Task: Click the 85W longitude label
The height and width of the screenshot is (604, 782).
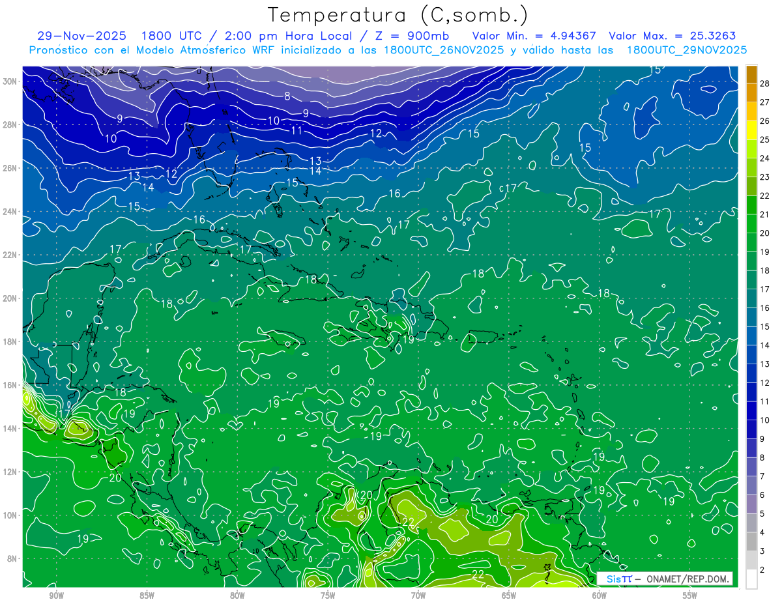Action: [x=147, y=596]
